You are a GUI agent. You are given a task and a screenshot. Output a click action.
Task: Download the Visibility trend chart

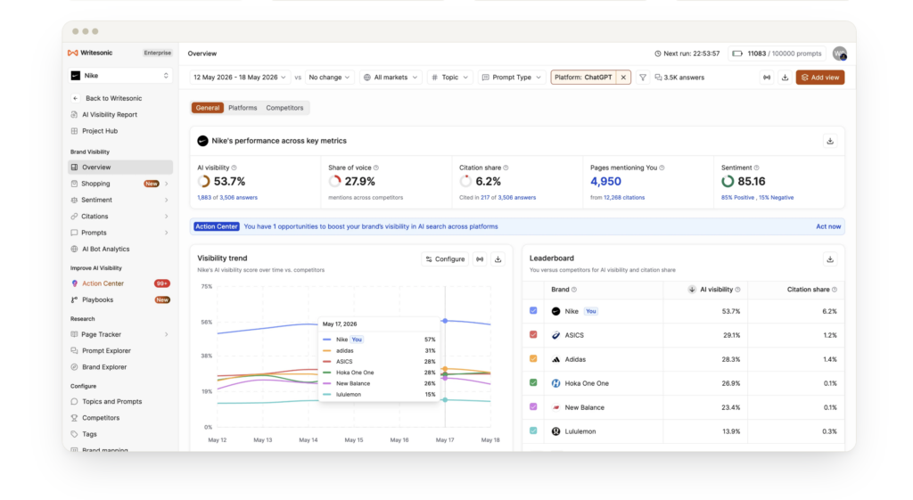pos(498,259)
